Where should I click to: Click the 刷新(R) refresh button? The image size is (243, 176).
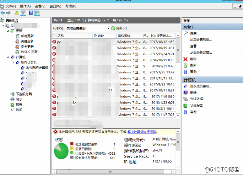tap(119, 28)
